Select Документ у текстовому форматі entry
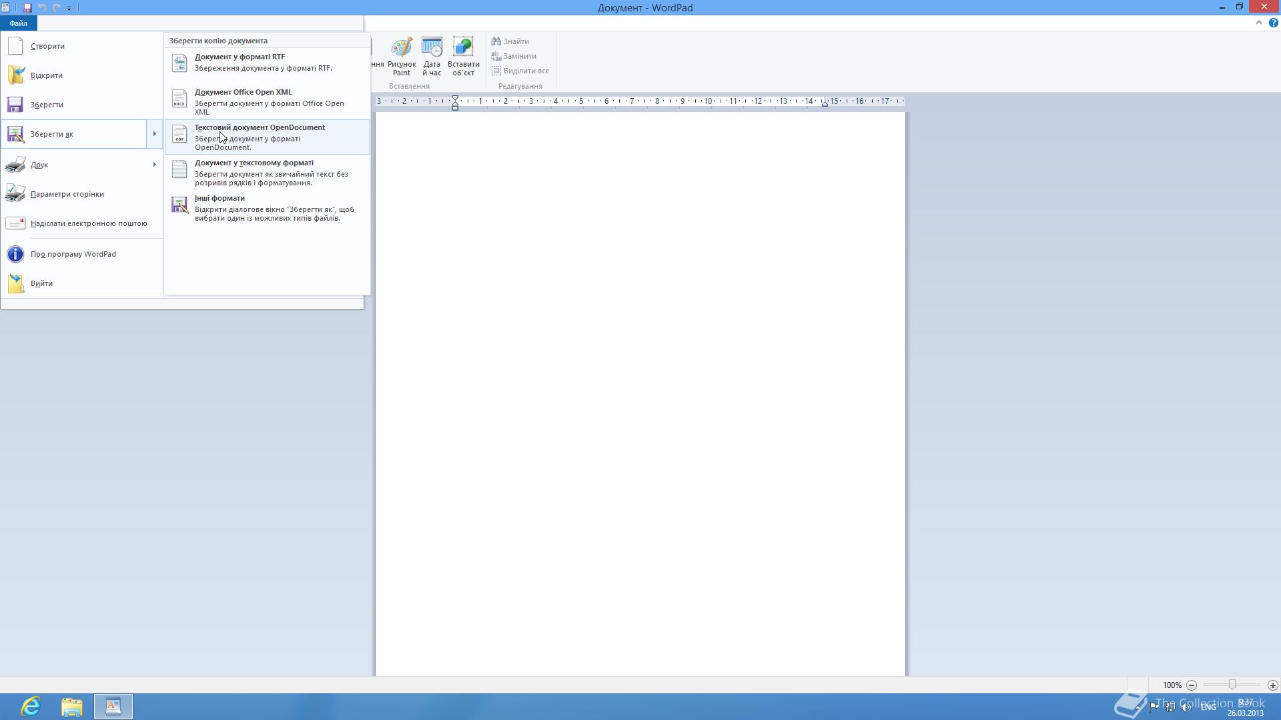 267,173
